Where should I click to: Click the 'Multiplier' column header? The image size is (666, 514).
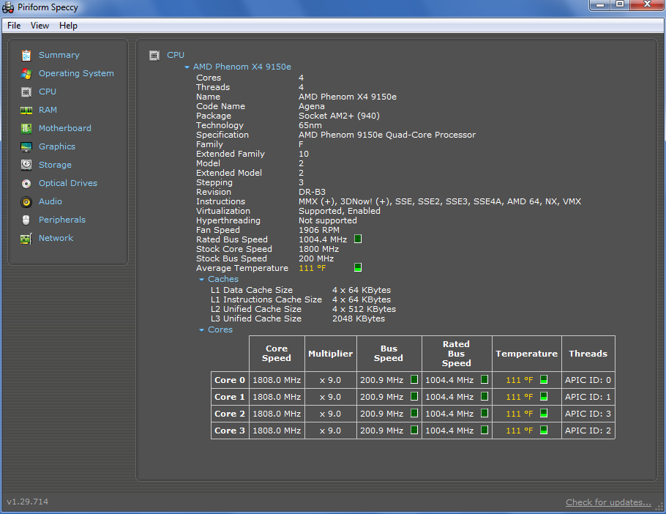click(331, 354)
